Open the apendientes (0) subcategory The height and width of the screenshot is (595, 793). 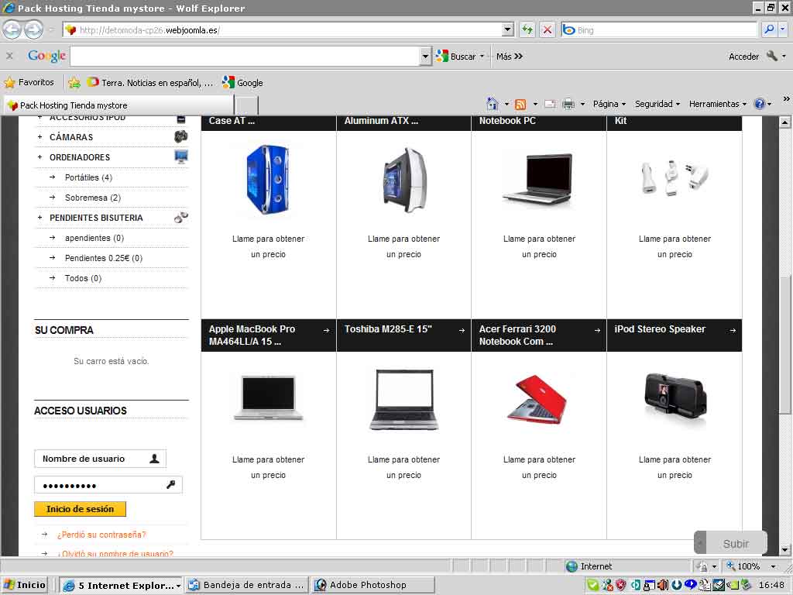[x=94, y=238]
